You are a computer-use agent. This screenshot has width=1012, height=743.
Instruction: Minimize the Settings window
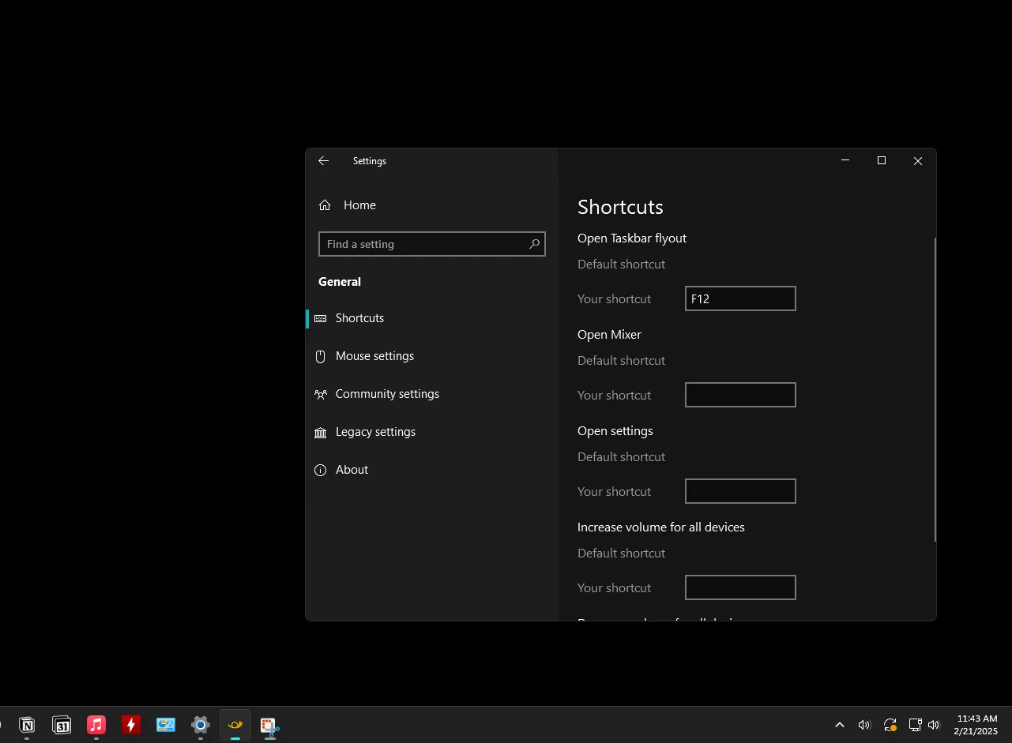coord(845,160)
